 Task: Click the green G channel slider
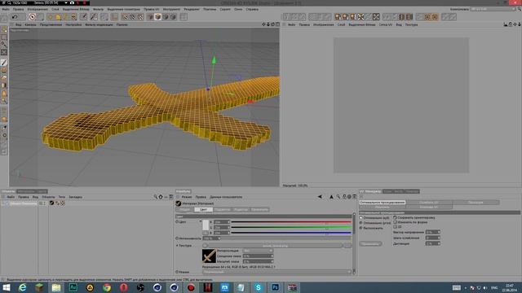(x=291, y=227)
